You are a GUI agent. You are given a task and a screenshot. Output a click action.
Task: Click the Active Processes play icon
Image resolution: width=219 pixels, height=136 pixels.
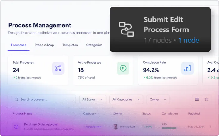point(123,68)
